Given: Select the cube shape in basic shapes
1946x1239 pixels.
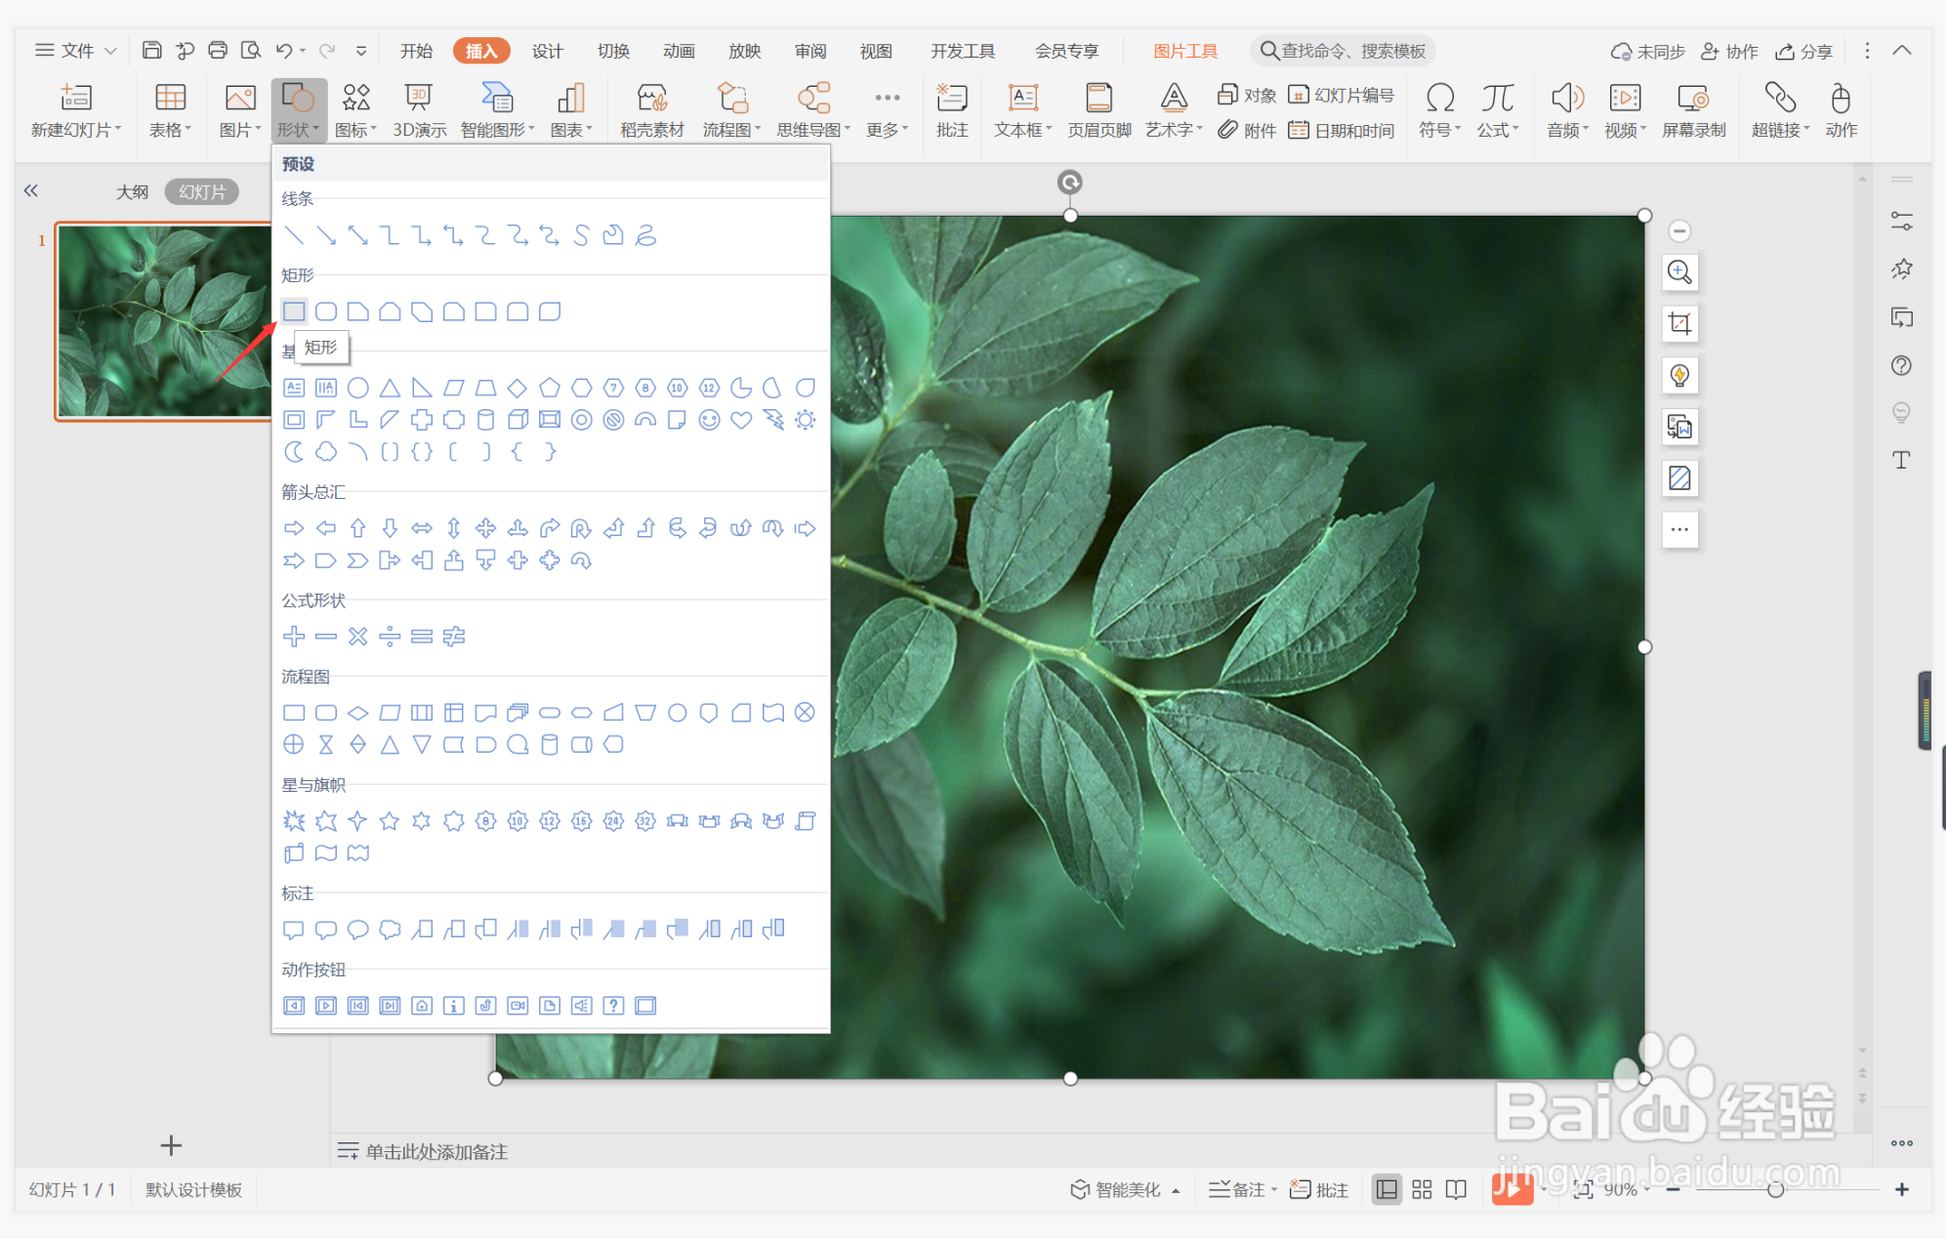Looking at the screenshot, I should (518, 420).
